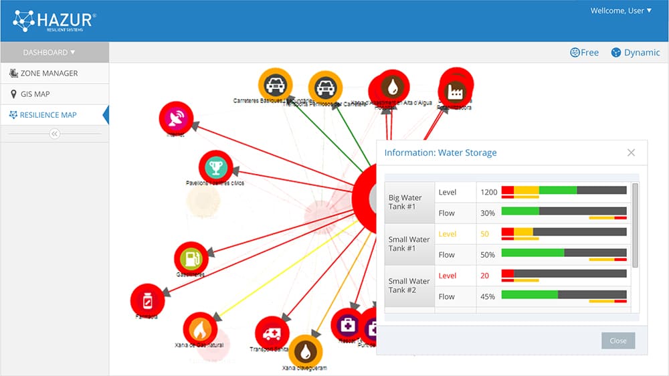Click the 1200 level value
669x376 pixels.
488,192
